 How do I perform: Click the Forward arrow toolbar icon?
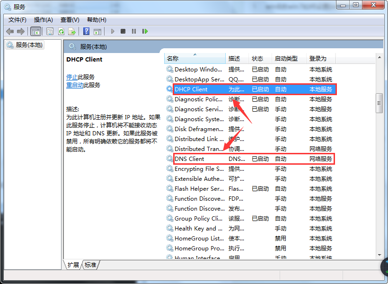pos(20,31)
